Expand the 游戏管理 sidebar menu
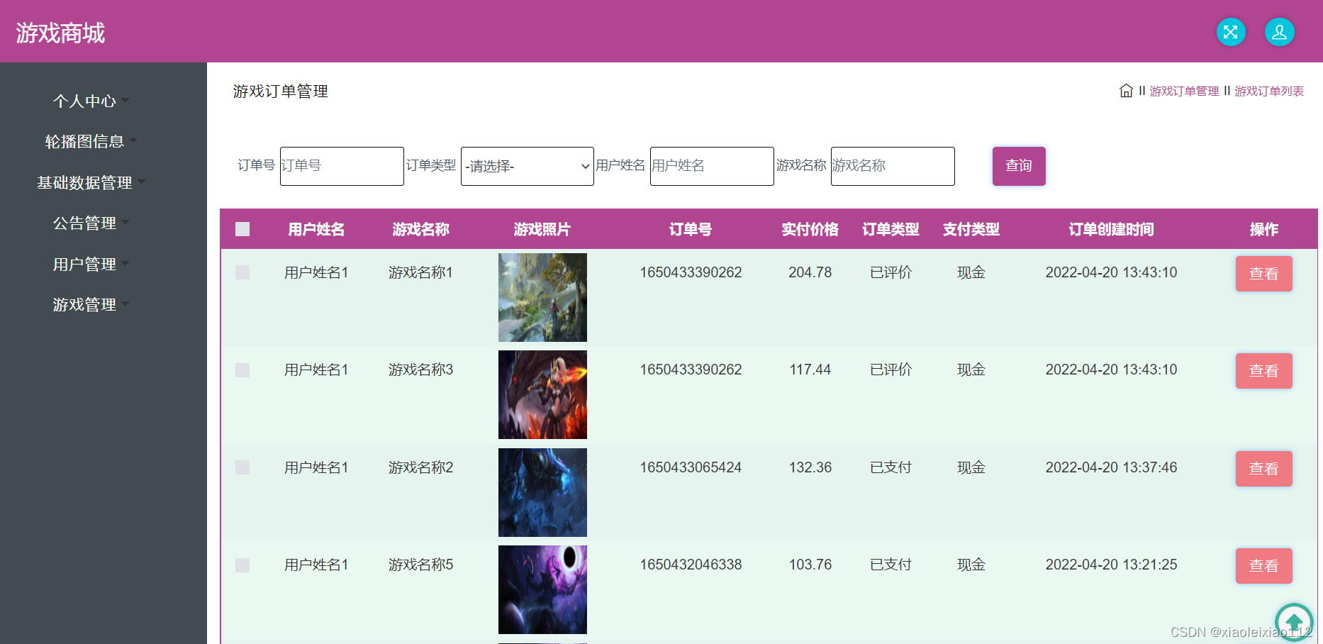This screenshot has width=1323, height=644. pos(91,304)
